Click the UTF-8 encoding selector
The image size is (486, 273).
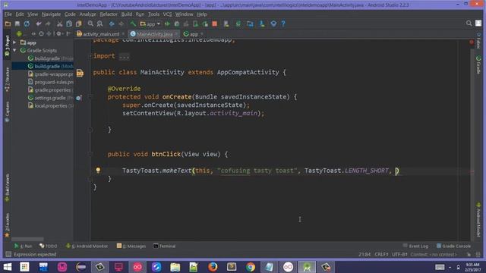400,255
